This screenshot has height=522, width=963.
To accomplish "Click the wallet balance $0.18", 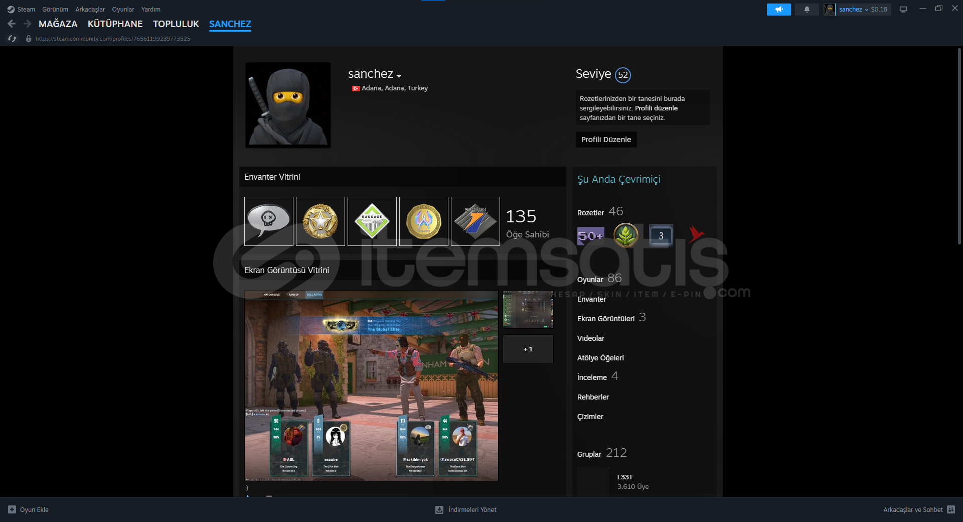I will click(879, 9).
